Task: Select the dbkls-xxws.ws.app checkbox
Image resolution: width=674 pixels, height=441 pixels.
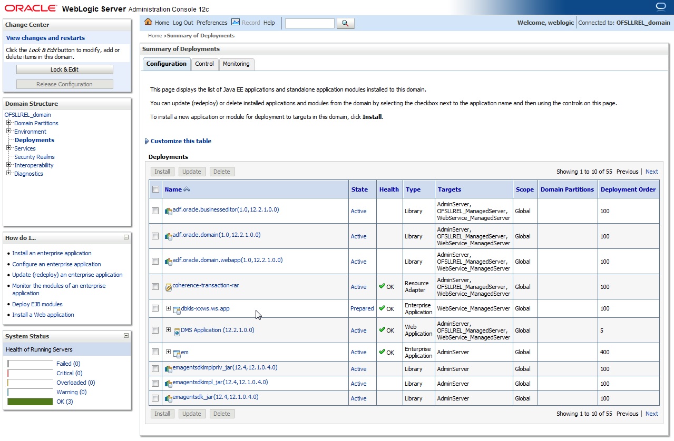Action: 155,308
